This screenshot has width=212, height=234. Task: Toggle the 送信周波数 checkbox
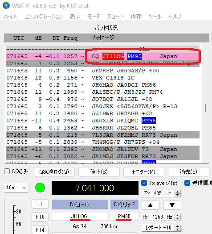click(x=188, y=183)
